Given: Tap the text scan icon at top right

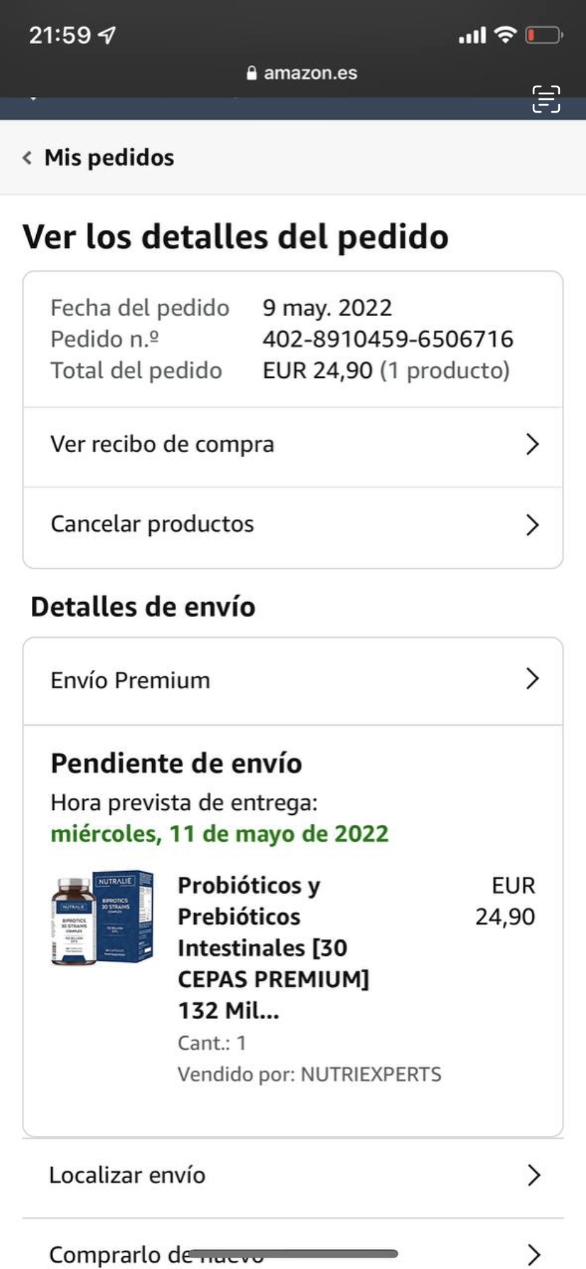Looking at the screenshot, I should tap(546, 99).
